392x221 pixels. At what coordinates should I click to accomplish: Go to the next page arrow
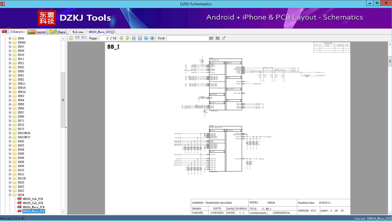[128, 38]
